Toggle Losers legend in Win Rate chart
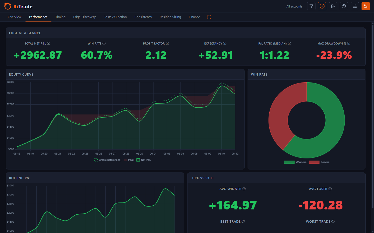The width and height of the screenshot is (374, 233). tap(319, 162)
